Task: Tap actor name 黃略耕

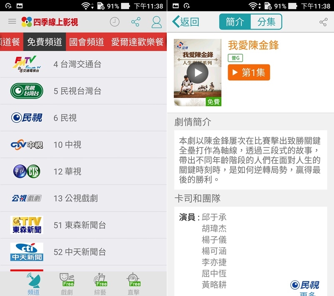Action: coord(214,285)
